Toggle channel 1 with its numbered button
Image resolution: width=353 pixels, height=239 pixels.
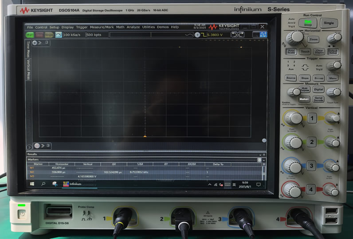(312, 118)
